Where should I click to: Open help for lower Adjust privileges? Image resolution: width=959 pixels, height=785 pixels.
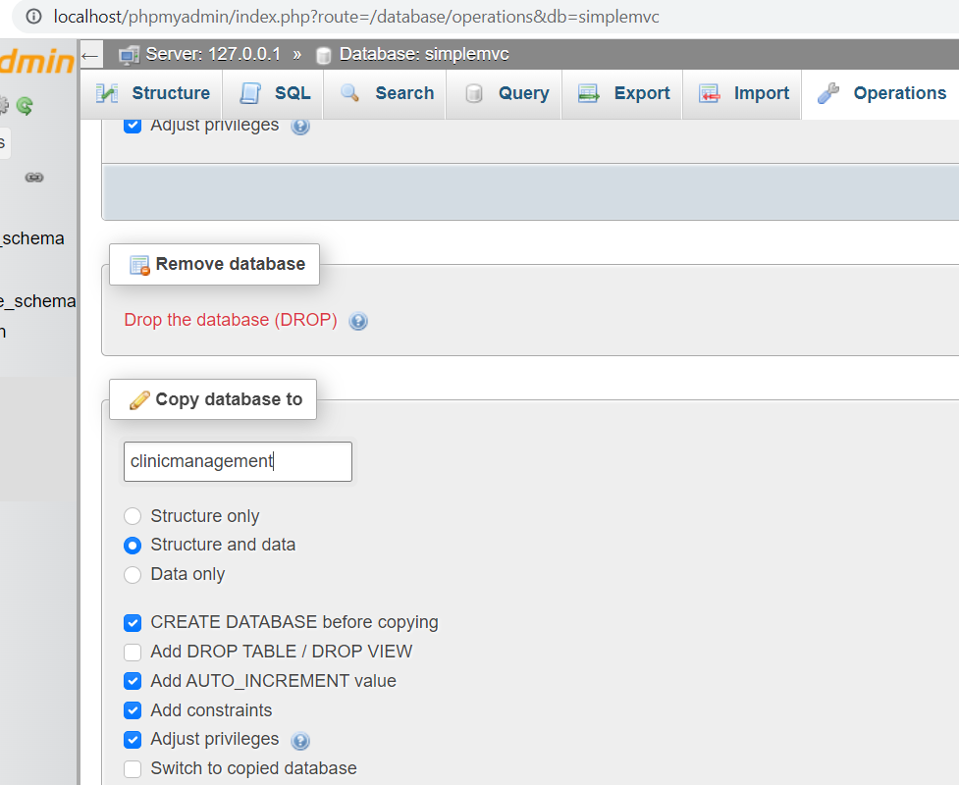pyautogui.click(x=300, y=741)
